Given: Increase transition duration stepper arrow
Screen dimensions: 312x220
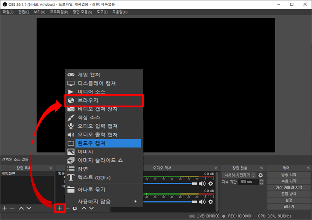Looking at the screenshot, I should coord(261,180).
